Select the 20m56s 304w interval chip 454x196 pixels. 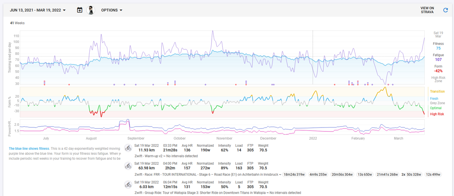342,174
